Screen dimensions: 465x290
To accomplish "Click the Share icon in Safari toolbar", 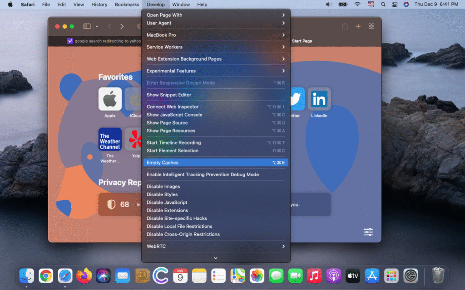I will point(345,27).
